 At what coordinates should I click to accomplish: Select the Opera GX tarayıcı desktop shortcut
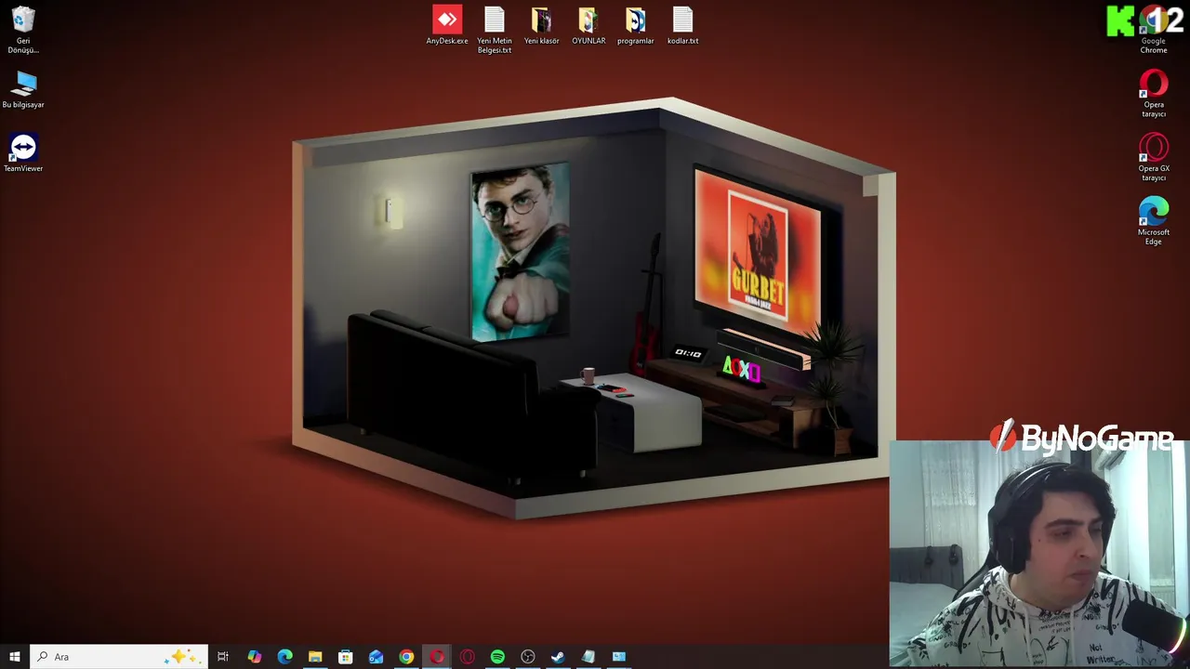click(x=1154, y=157)
